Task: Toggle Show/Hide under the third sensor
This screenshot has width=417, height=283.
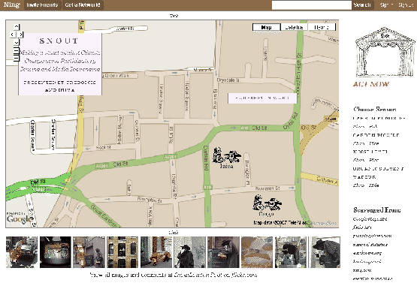Action: coord(366,160)
